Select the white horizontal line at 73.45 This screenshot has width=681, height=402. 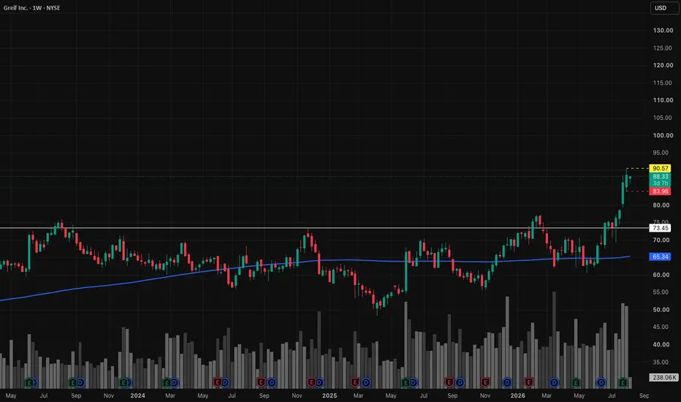[x=324, y=228]
